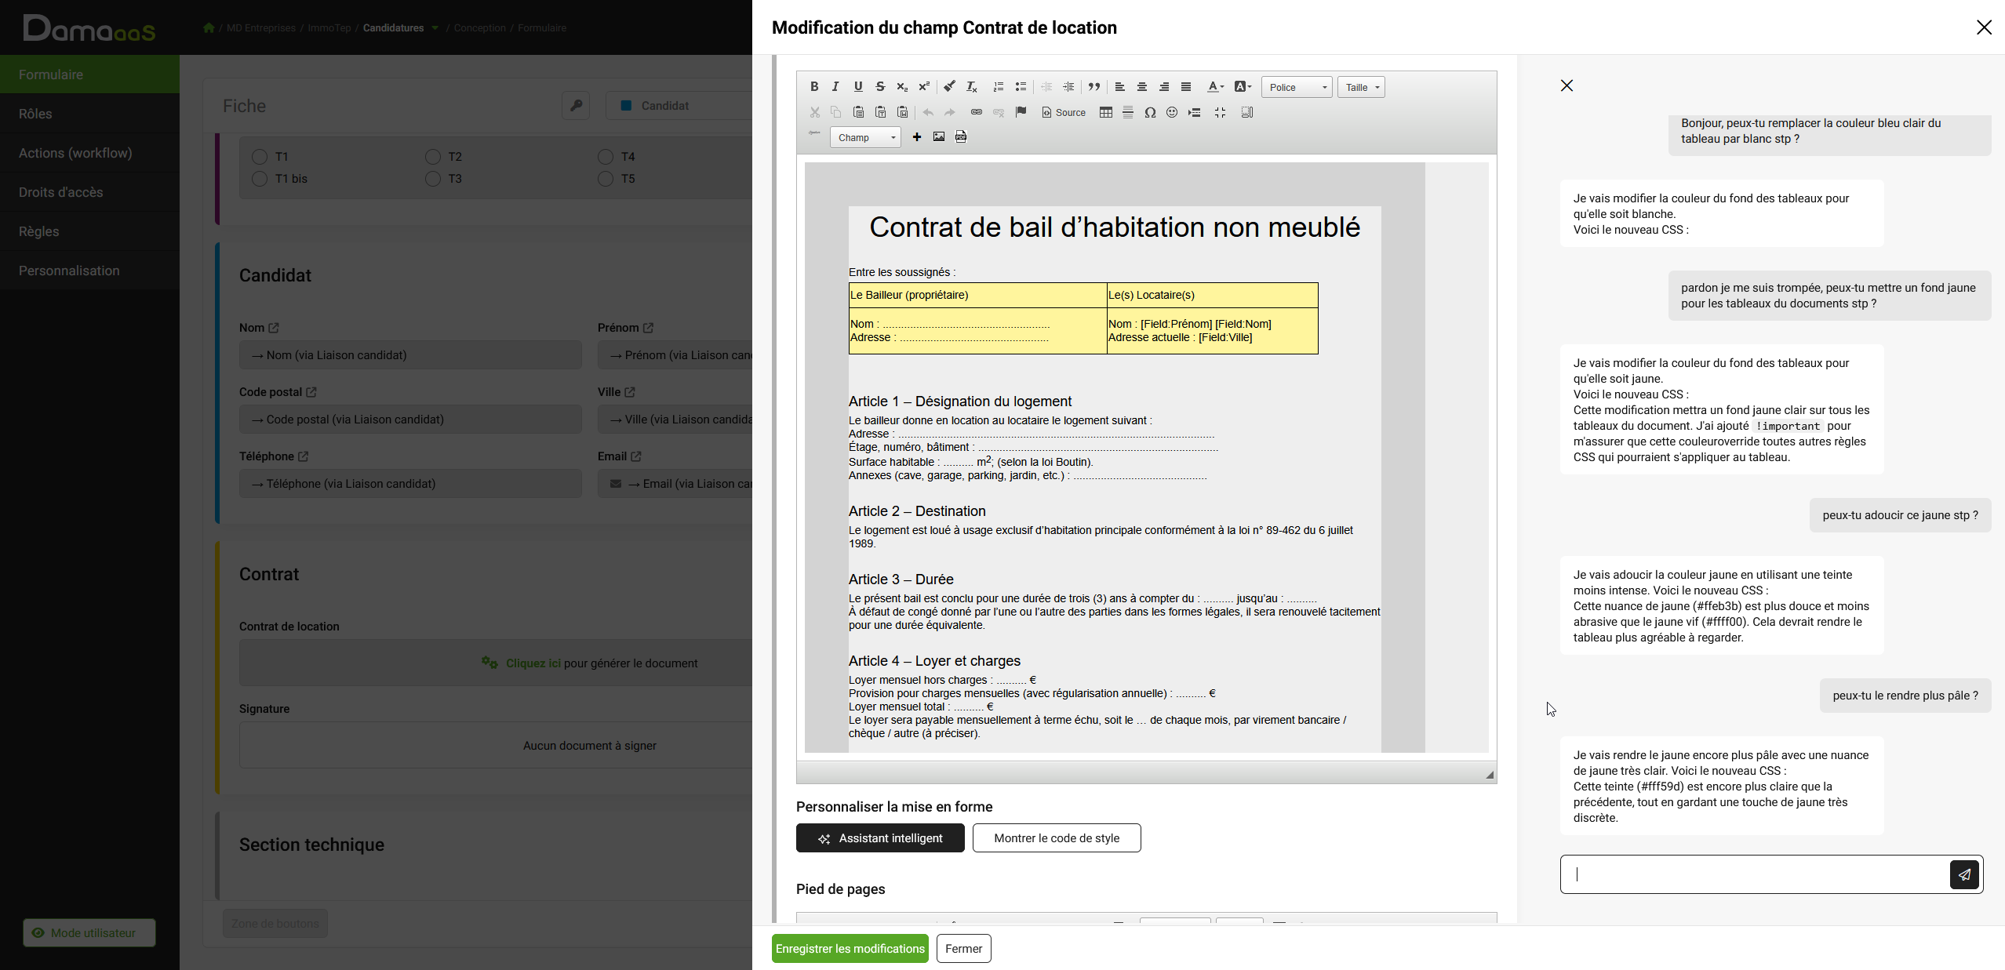The image size is (2005, 970).
Task: Select the T1 radio button
Action: click(260, 157)
